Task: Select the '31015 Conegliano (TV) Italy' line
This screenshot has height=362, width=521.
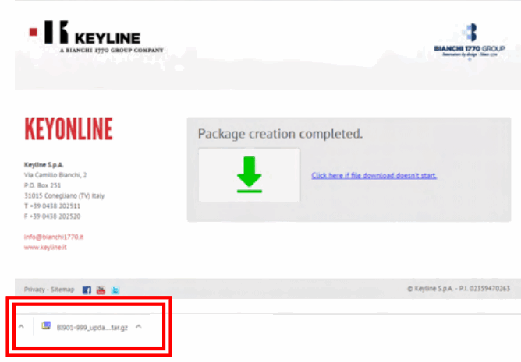Action: point(64,195)
